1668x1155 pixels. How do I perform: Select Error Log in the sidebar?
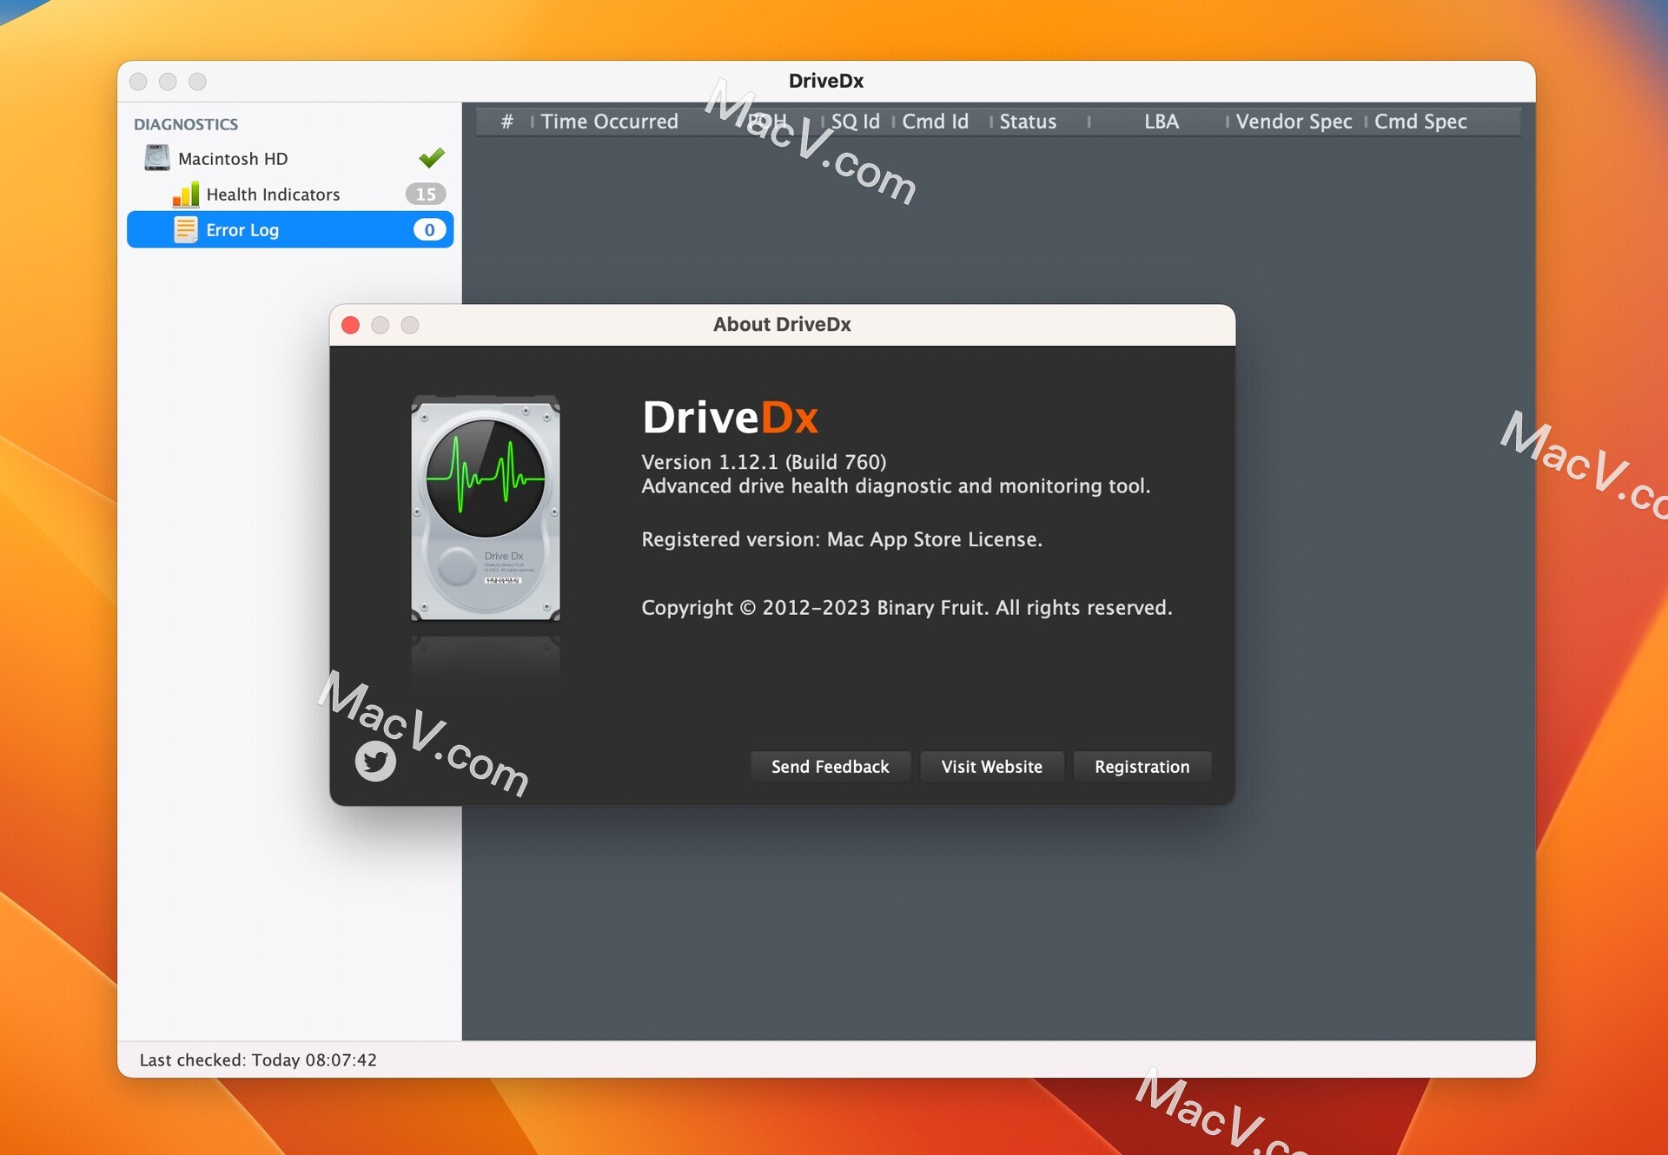[242, 229]
